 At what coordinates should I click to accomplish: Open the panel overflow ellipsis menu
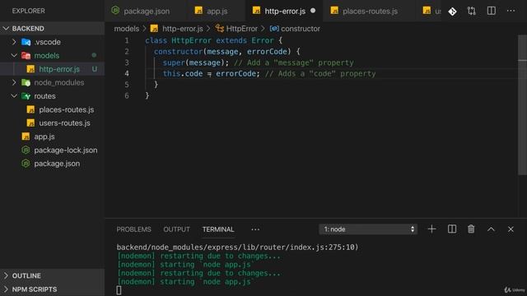(255, 229)
